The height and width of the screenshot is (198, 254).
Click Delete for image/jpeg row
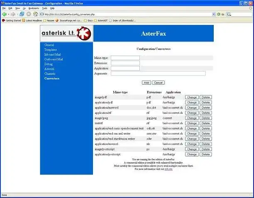pos(205,118)
